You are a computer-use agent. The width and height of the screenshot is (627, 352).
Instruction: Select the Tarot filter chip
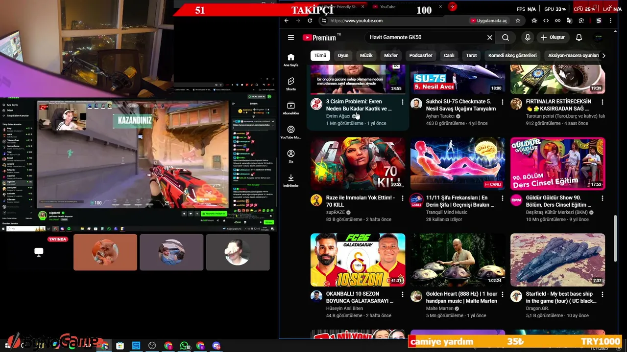click(471, 56)
